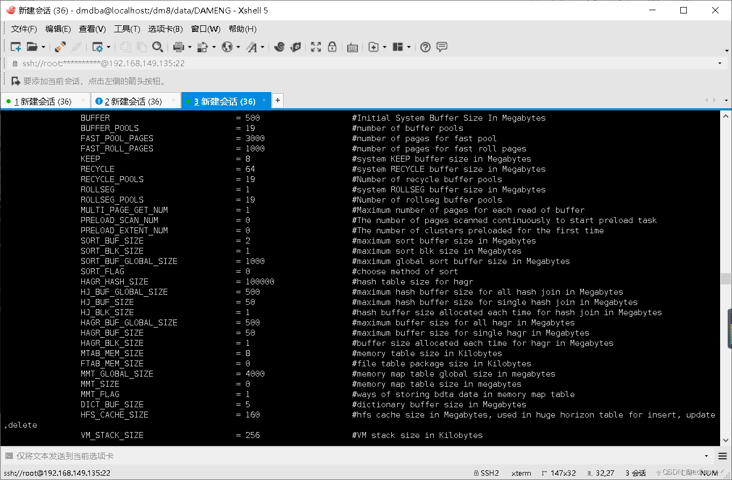The height and width of the screenshot is (480, 732).
Task: Click the globe encoding icon
Action: [227, 47]
